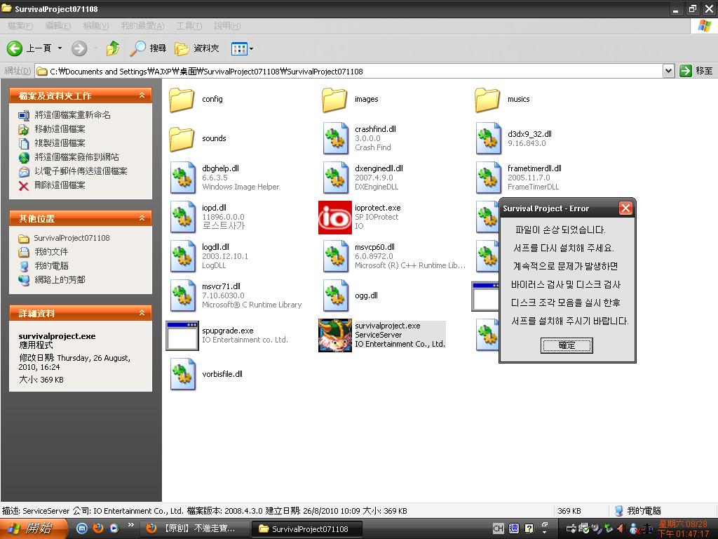The image size is (718, 539).
Task: Click the Forward arrow toolbar button
Action: [79, 48]
